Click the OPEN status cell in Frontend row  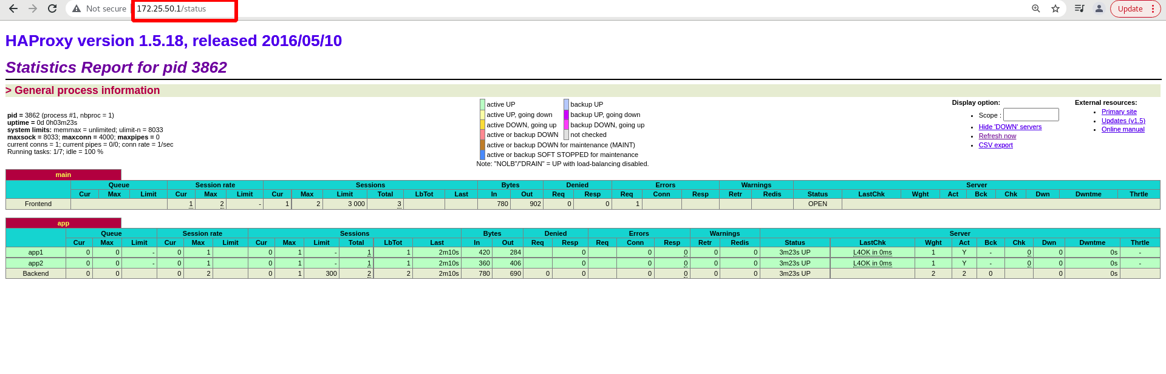point(817,204)
